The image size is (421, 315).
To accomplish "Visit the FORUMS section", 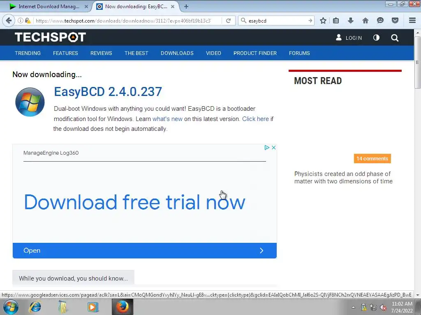I will pyautogui.click(x=299, y=53).
